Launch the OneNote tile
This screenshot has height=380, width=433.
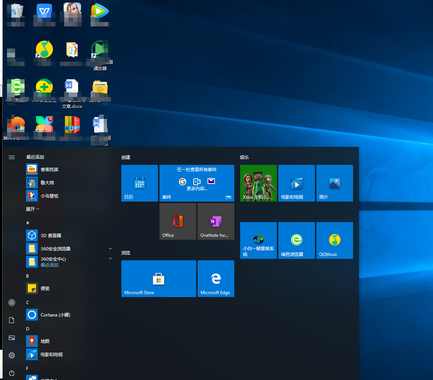216,221
